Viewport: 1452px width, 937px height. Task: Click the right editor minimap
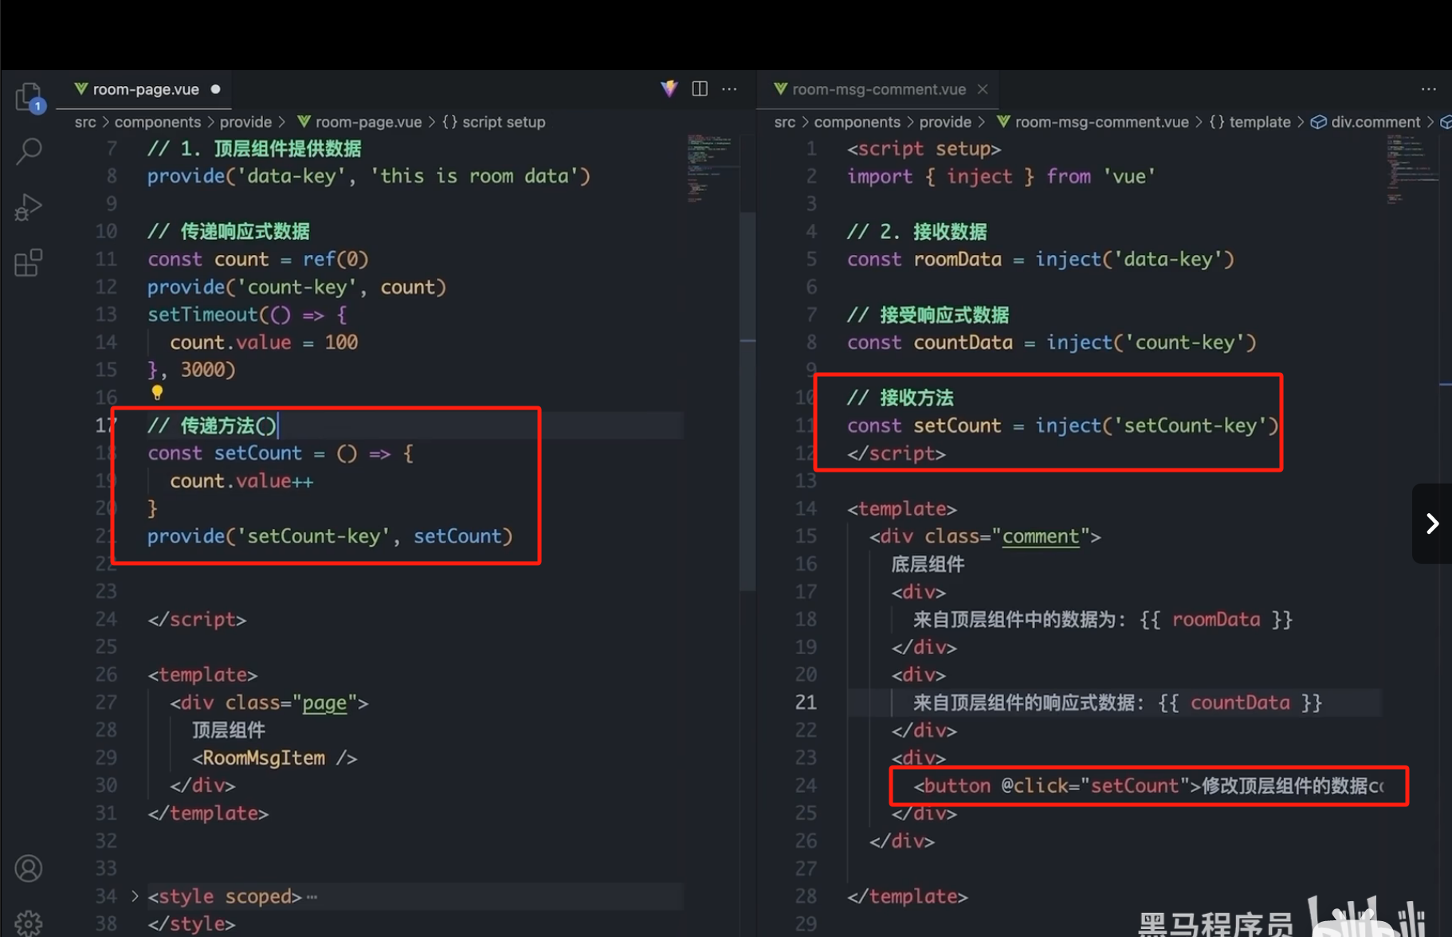(x=1411, y=169)
